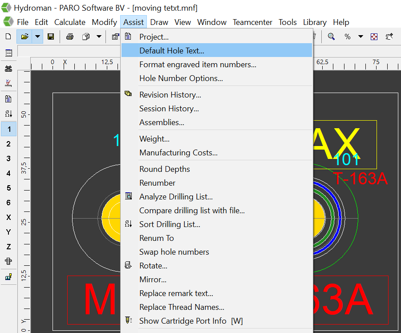
Task: Click the drilling list table icon
Action: click(8, 53)
